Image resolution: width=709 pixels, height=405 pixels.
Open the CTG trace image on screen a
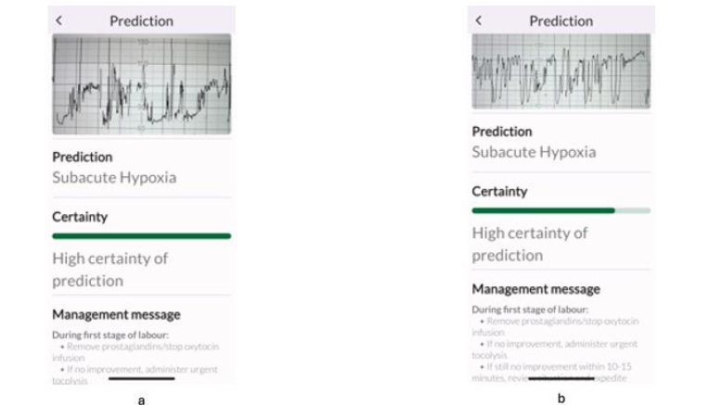click(x=141, y=84)
